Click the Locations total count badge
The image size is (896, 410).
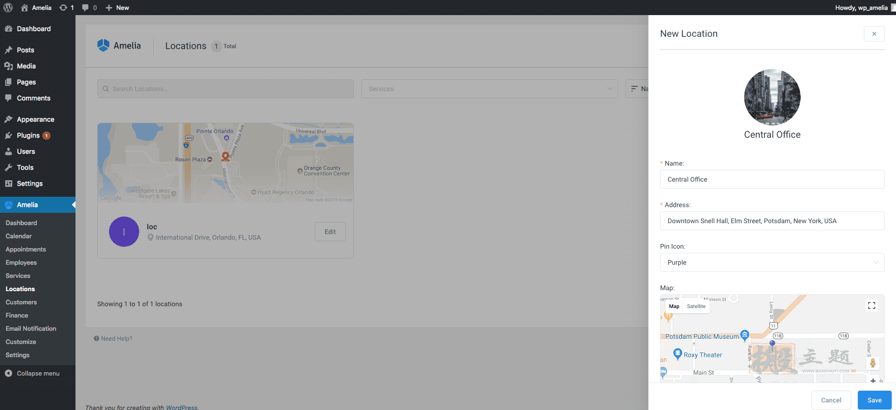tap(216, 46)
